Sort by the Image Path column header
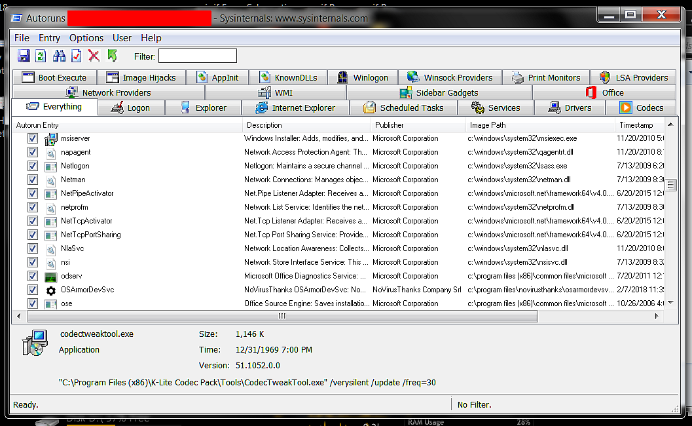 tap(541, 125)
